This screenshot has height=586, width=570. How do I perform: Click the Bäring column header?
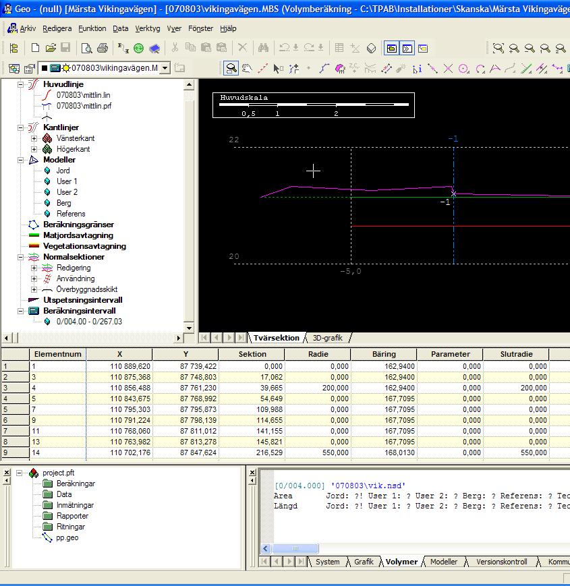(x=384, y=354)
